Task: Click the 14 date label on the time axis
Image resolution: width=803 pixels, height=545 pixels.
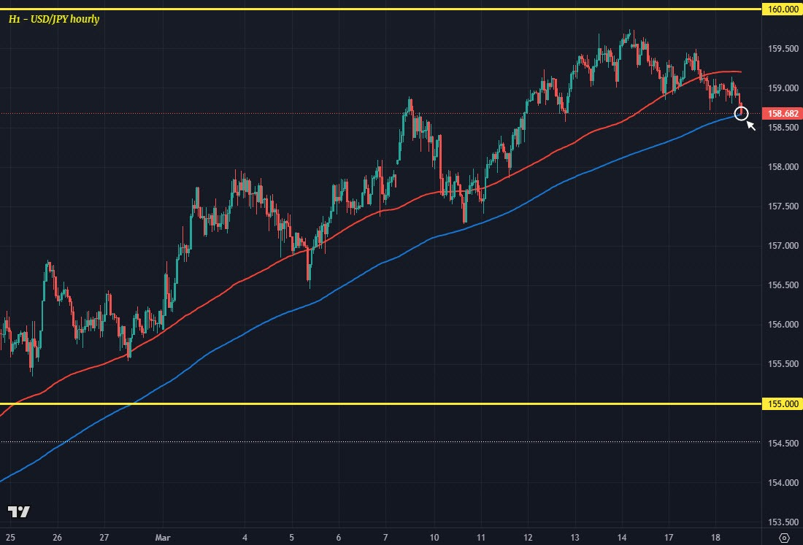Action: point(622,537)
